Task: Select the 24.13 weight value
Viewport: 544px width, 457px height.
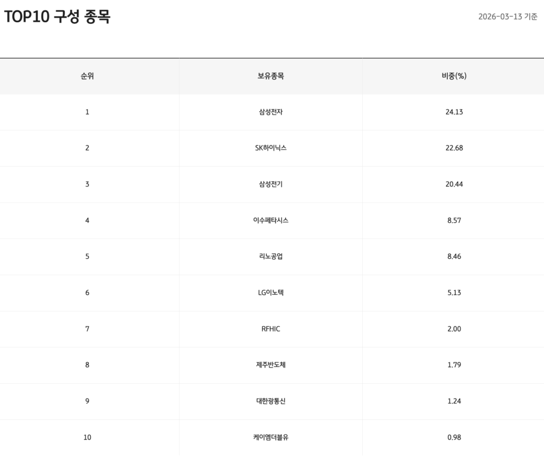Action: click(x=454, y=112)
